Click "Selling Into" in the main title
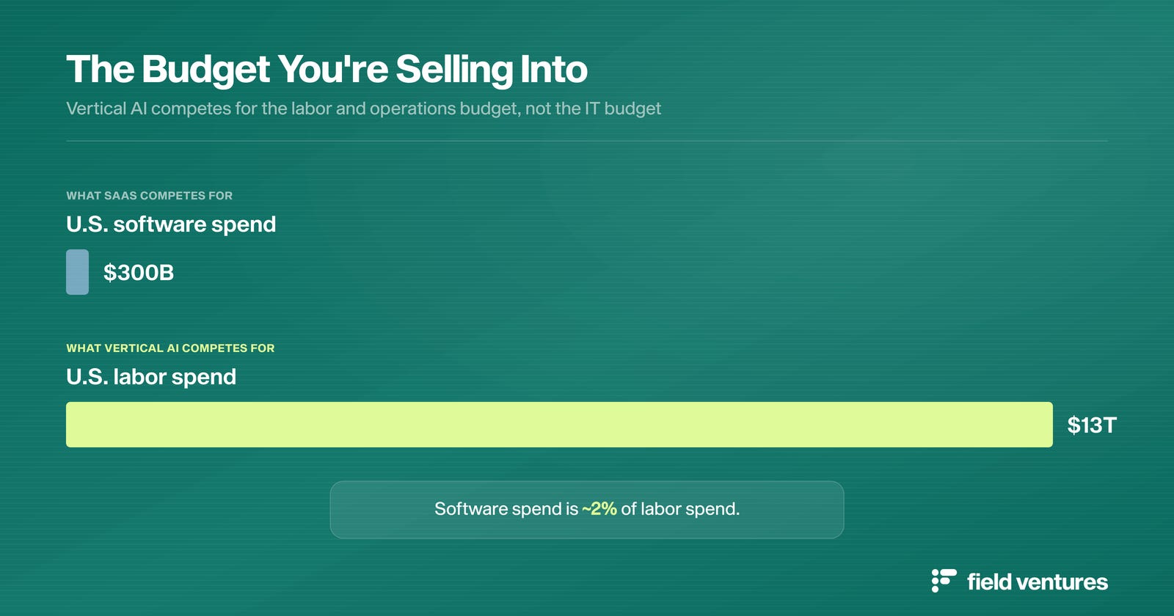The height and width of the screenshot is (616, 1174). tap(492, 71)
